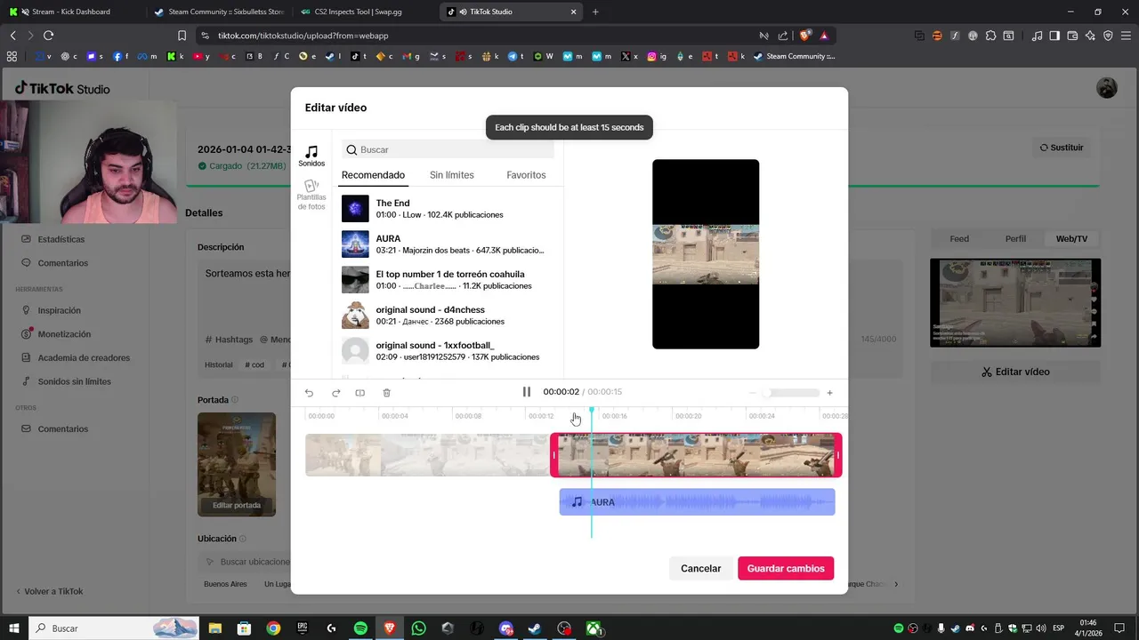Open the Sonidos panel in the editor sidebar
The image size is (1139, 640).
[311, 156]
